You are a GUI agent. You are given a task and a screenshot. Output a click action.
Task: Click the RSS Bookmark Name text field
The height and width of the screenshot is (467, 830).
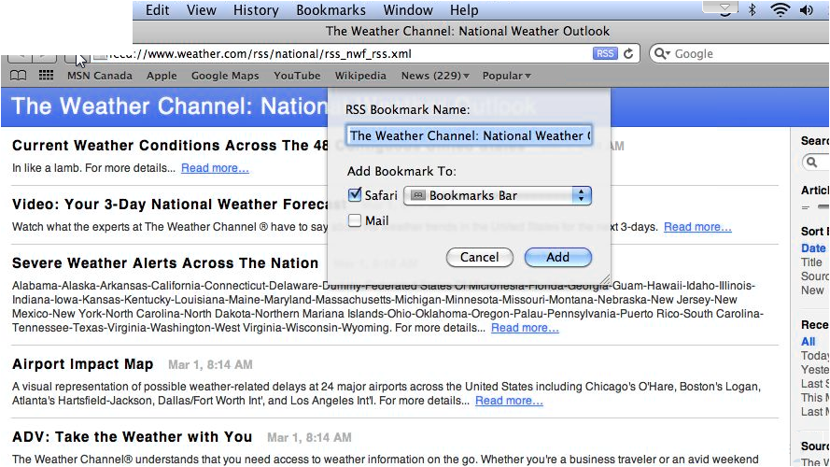click(x=469, y=135)
